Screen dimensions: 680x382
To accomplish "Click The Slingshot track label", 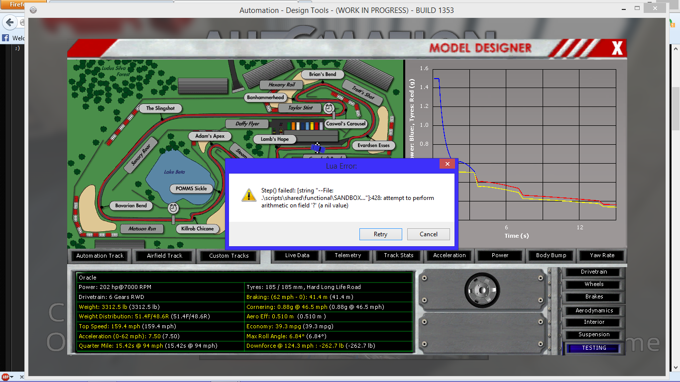I will click(x=160, y=108).
